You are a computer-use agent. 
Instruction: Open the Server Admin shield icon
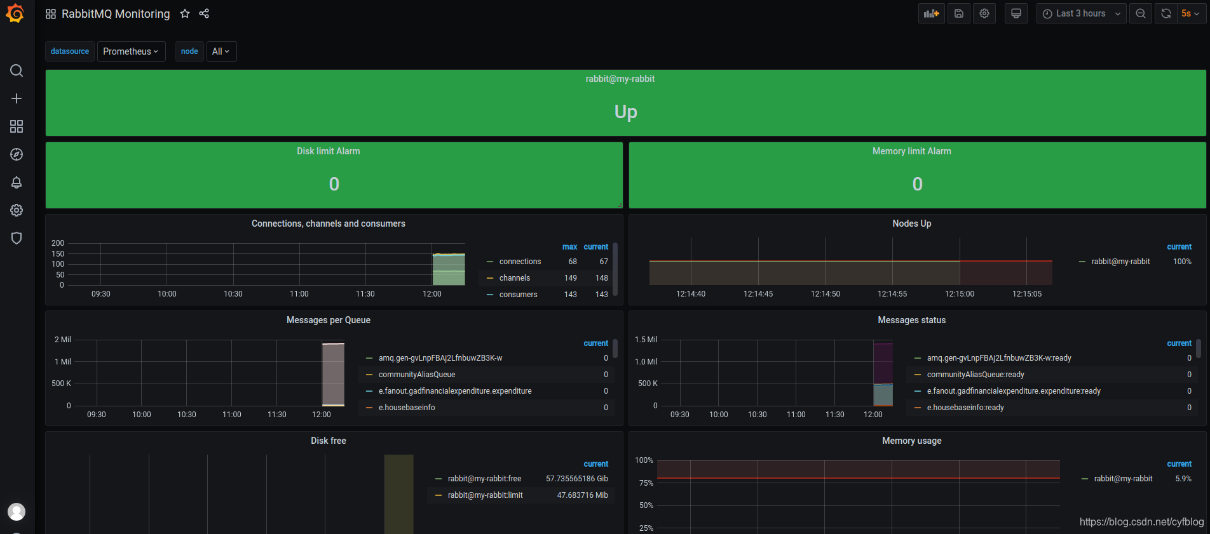tap(17, 238)
